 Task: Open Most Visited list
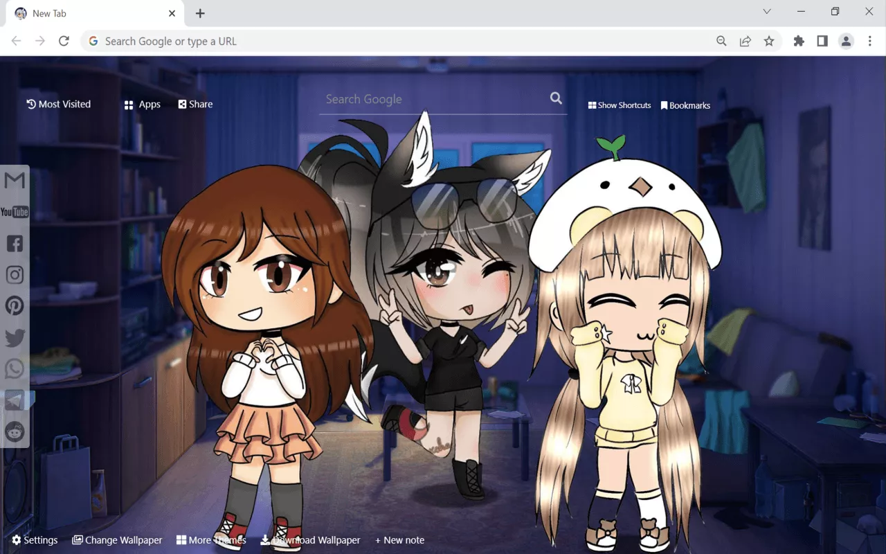(59, 104)
